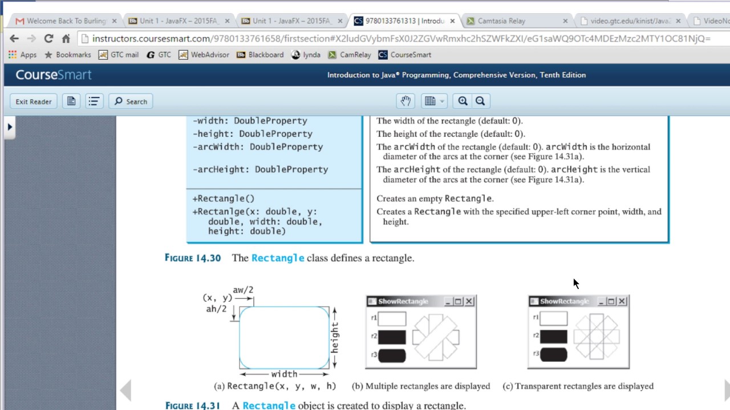Open the Bookmarks star folder

pyautogui.click(x=67, y=55)
